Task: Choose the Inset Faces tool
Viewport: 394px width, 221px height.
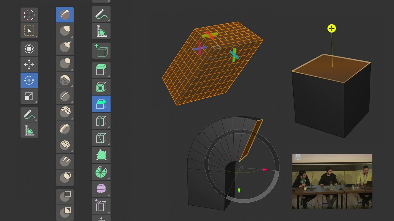Action: (101, 87)
